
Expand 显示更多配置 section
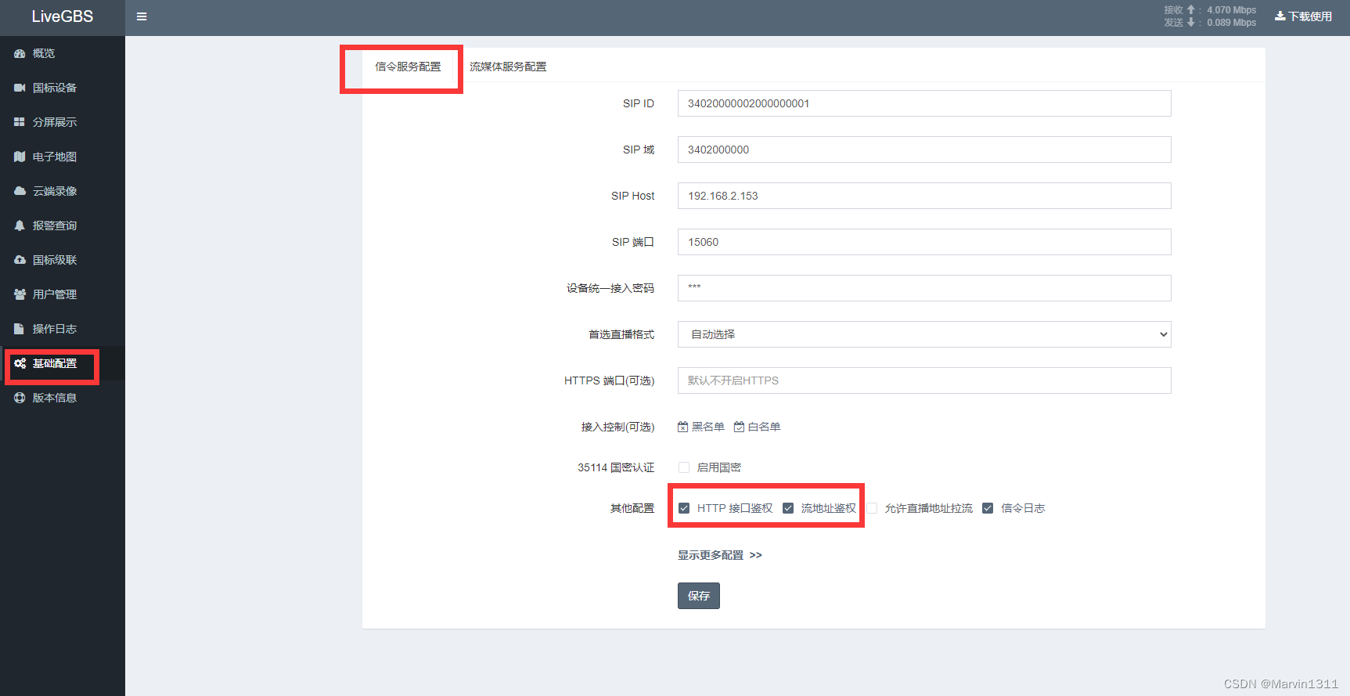pos(719,555)
